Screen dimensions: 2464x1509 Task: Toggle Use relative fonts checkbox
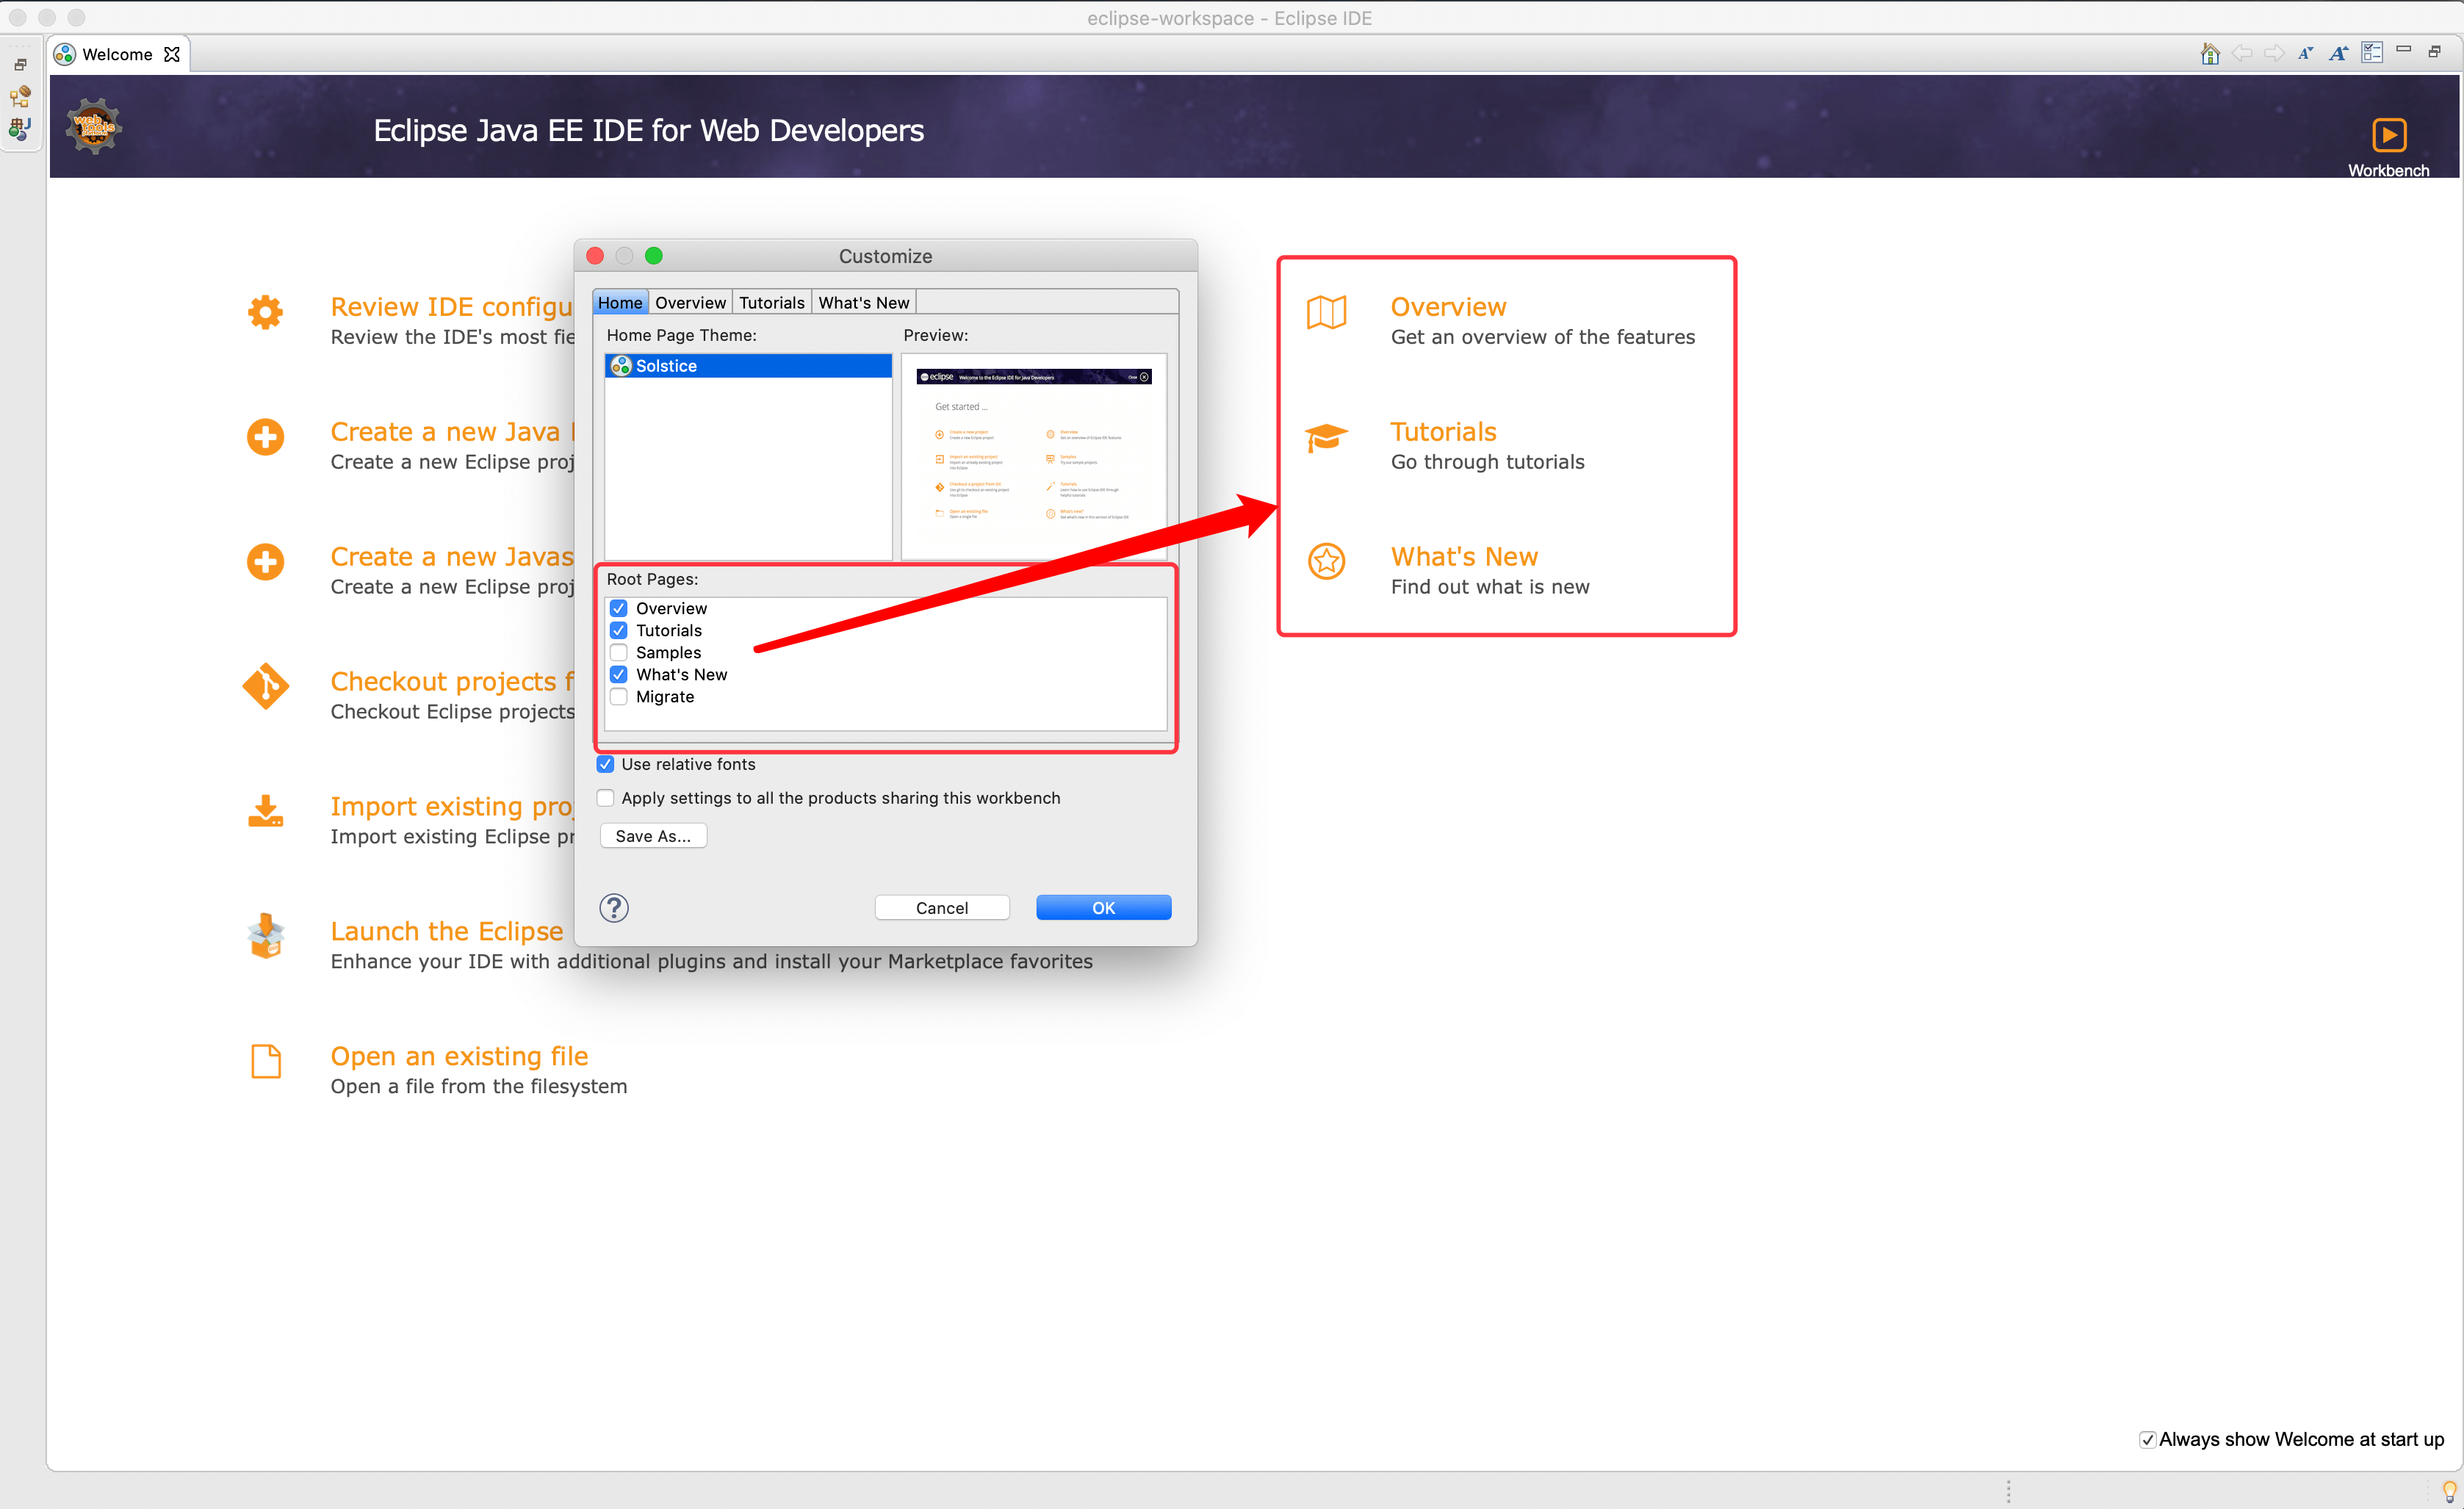coord(605,764)
